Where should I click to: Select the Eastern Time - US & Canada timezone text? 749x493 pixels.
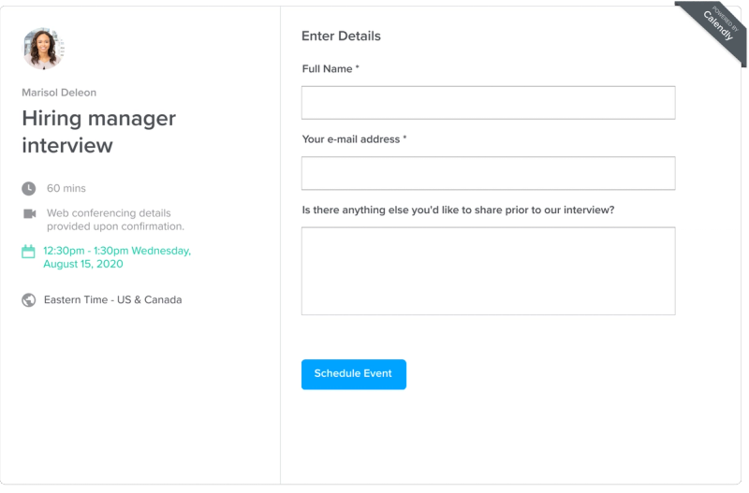(112, 299)
